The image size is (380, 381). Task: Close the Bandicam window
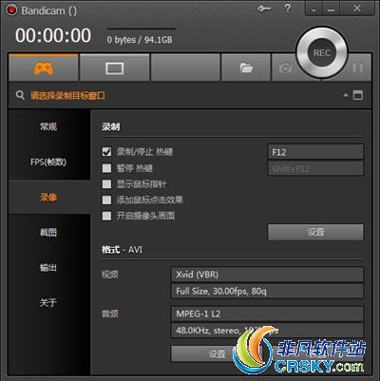point(357,9)
